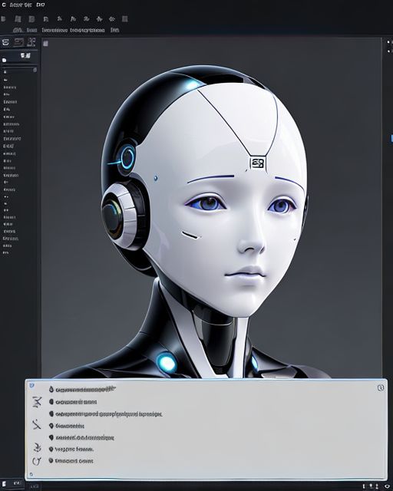Open the longest text tab below the top toolbar
The height and width of the screenshot is (491, 393).
88,31
